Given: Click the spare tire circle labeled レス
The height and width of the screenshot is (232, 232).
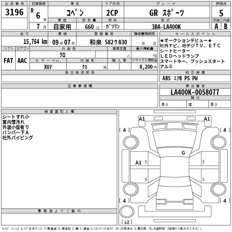Looking at the screenshot, I should [127, 212].
